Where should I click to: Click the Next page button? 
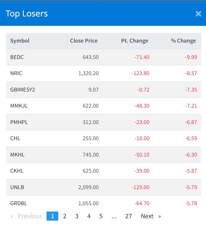pos(151,216)
